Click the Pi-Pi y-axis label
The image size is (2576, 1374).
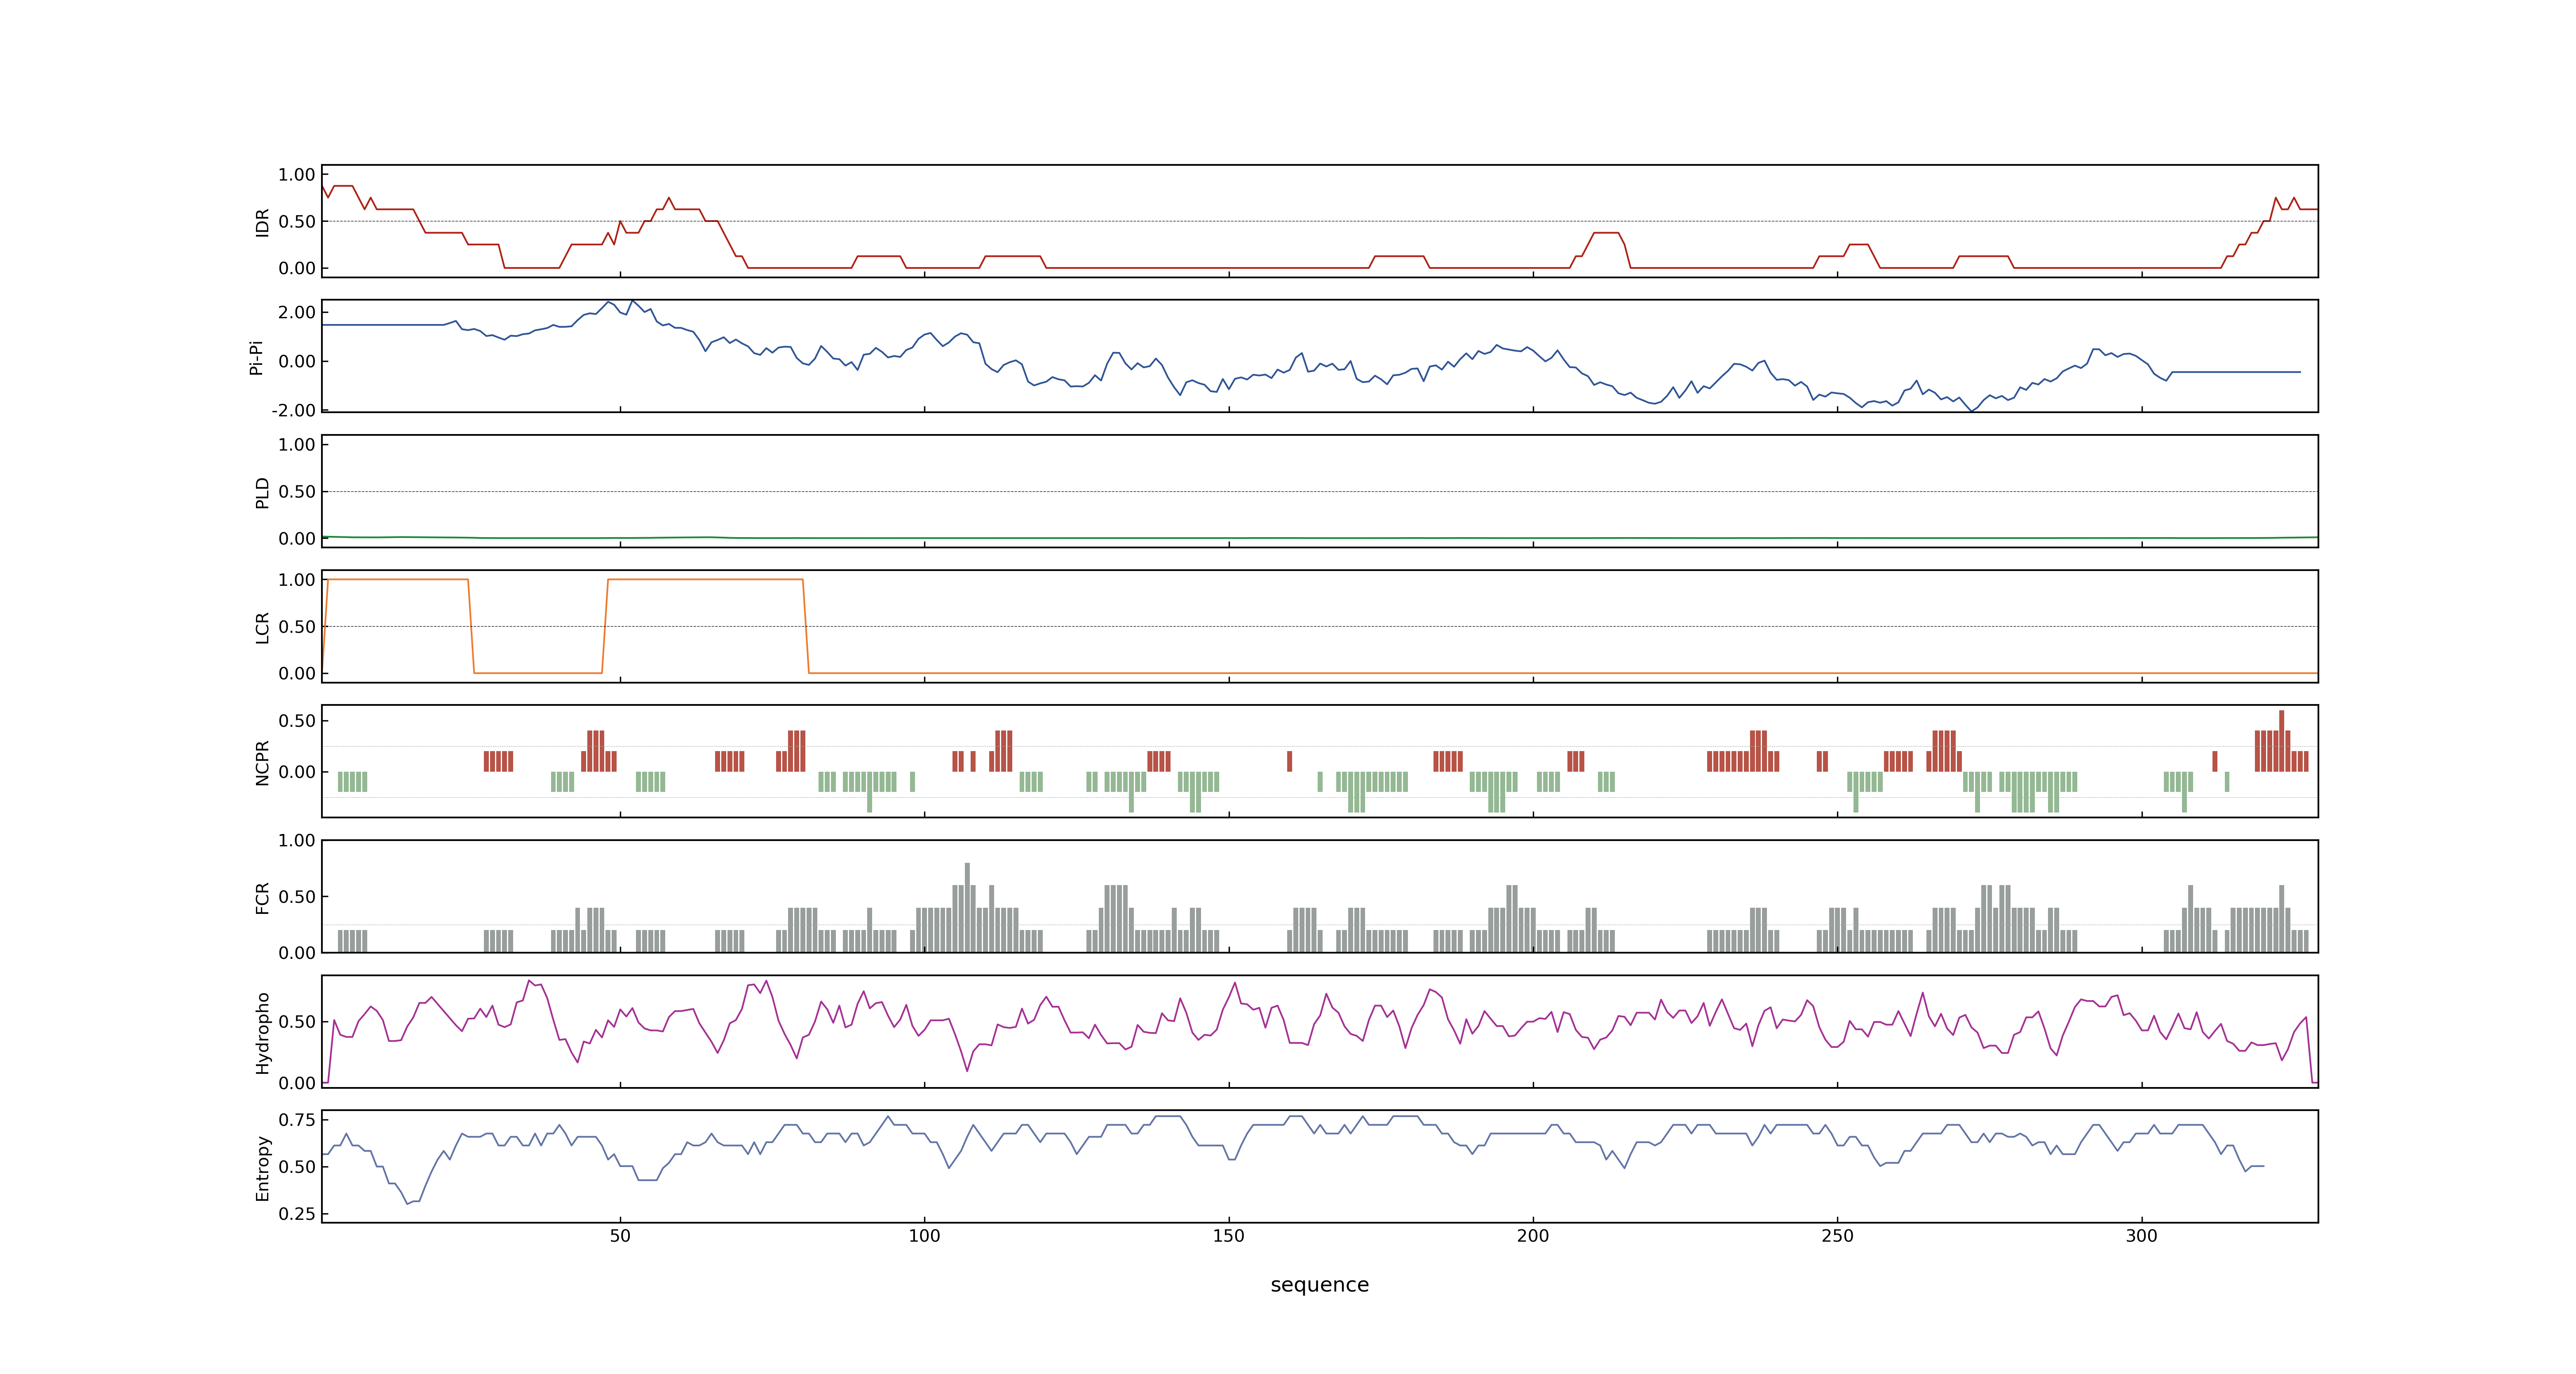[x=256, y=357]
